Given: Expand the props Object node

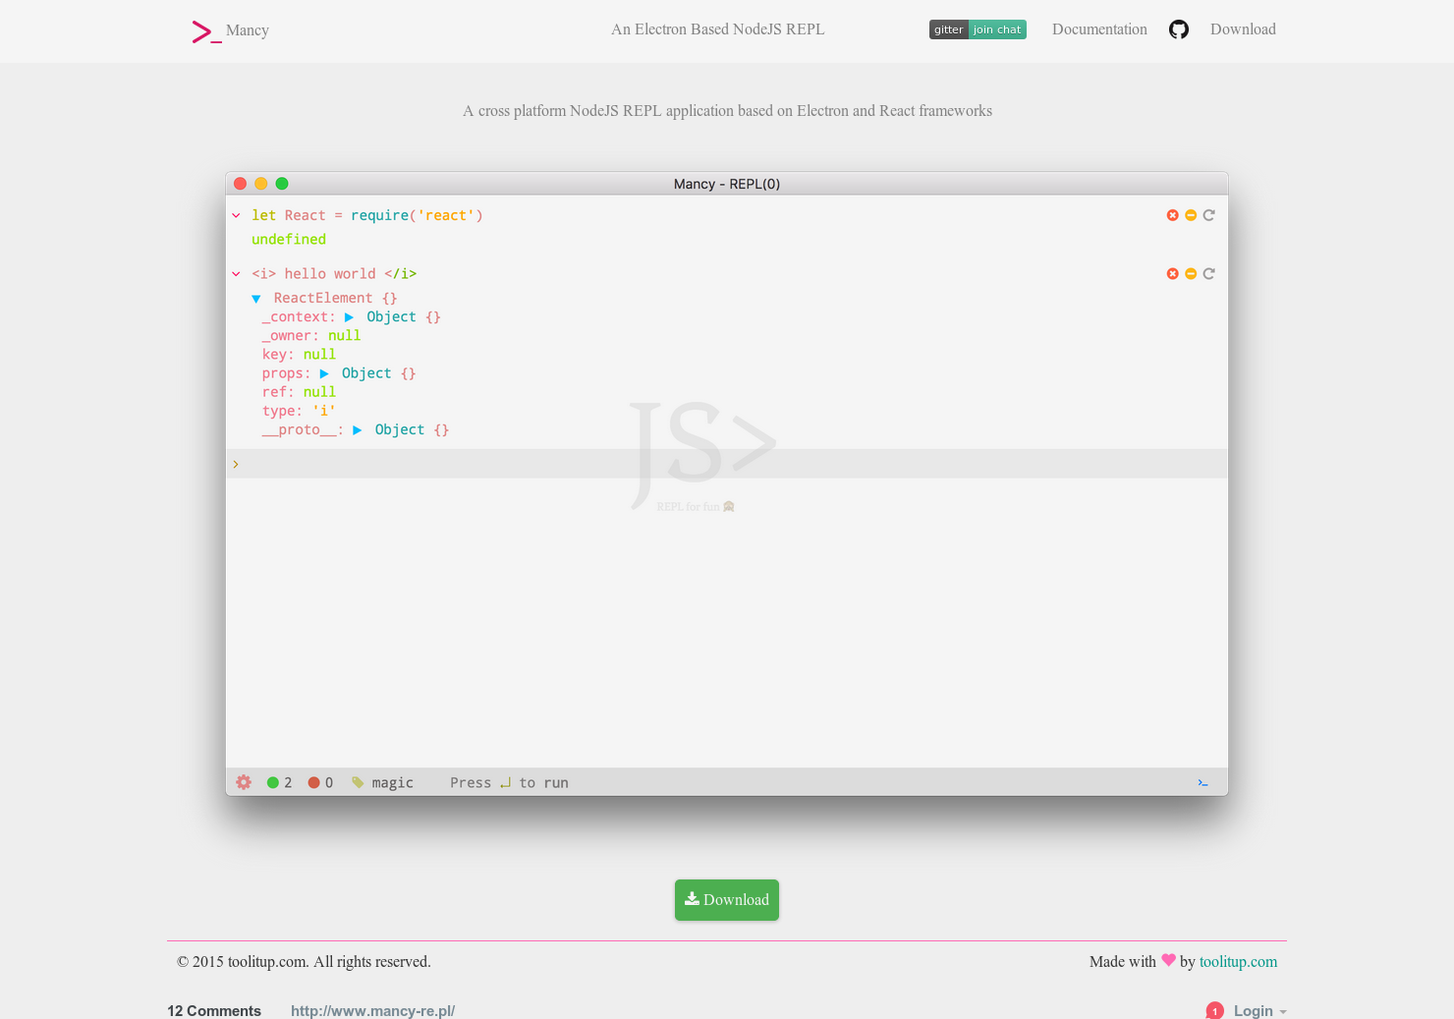Looking at the screenshot, I should (x=324, y=373).
